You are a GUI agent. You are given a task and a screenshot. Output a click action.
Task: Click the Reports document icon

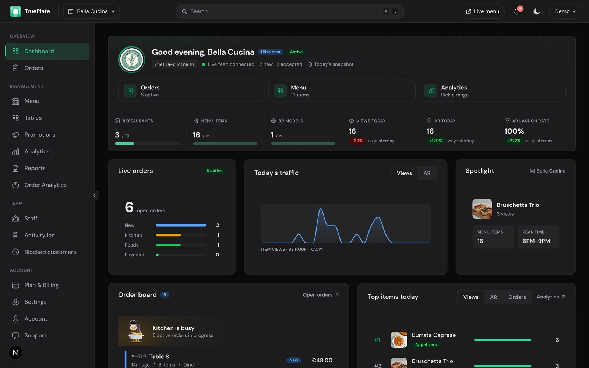click(15, 168)
